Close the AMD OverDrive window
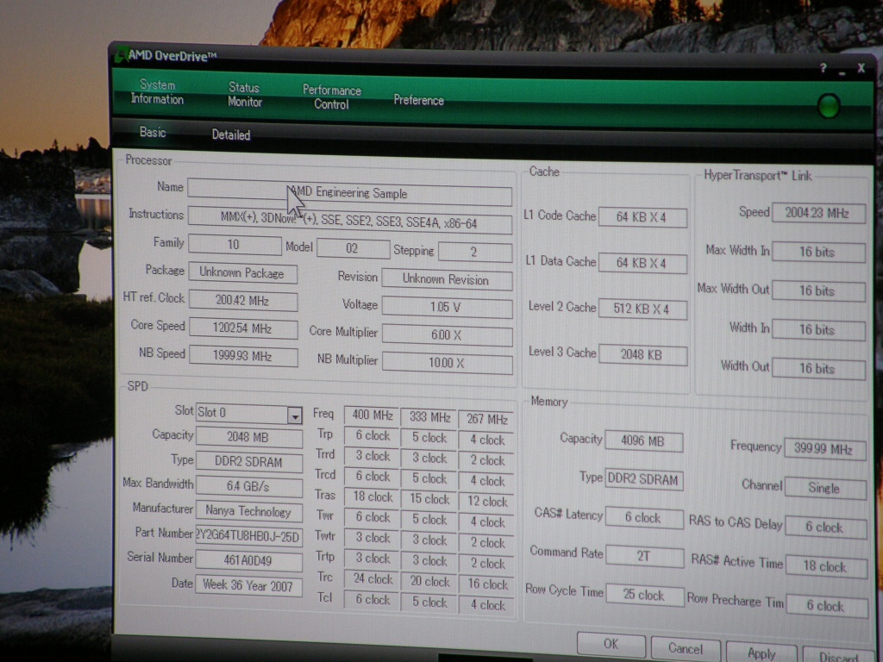The width and height of the screenshot is (883, 662). pyautogui.click(x=861, y=68)
